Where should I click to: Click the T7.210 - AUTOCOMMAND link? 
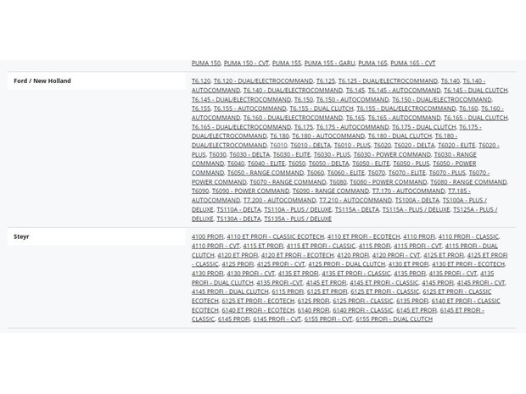355,200
